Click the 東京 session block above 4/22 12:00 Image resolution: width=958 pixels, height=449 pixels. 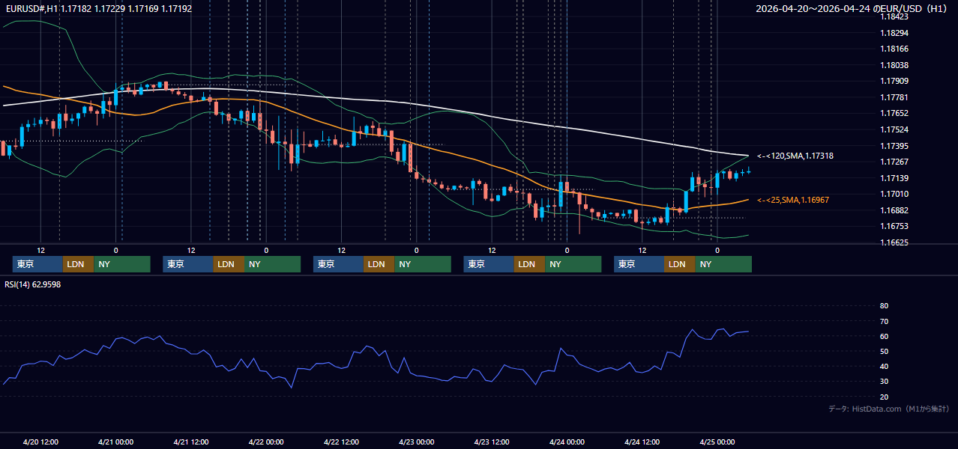pos(338,264)
